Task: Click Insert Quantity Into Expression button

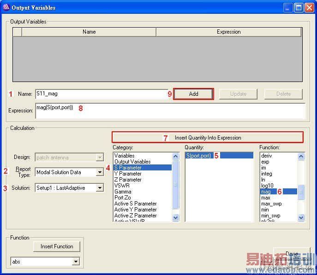Action: click(x=208, y=137)
